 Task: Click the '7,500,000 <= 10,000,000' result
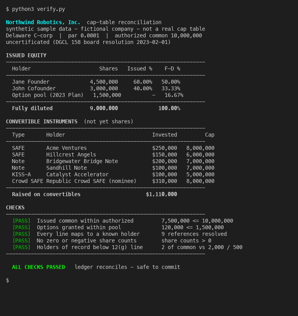point(197,221)
